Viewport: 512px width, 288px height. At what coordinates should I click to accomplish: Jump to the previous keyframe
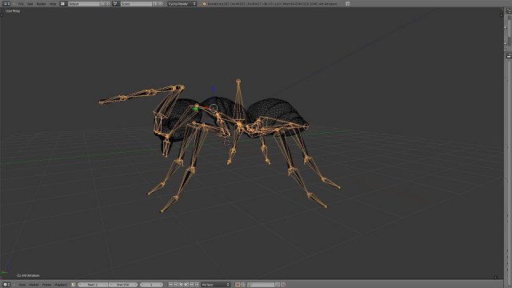[176, 285]
